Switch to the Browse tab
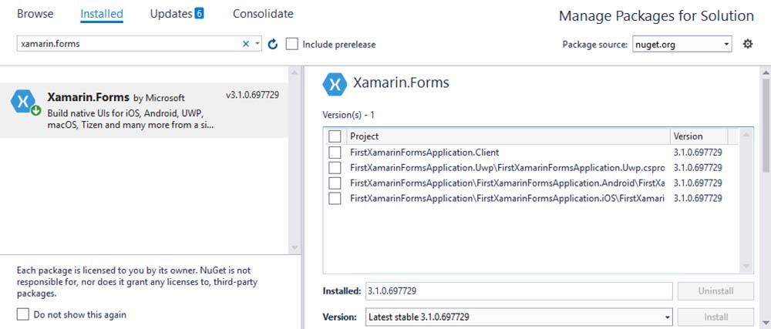 pos(35,14)
